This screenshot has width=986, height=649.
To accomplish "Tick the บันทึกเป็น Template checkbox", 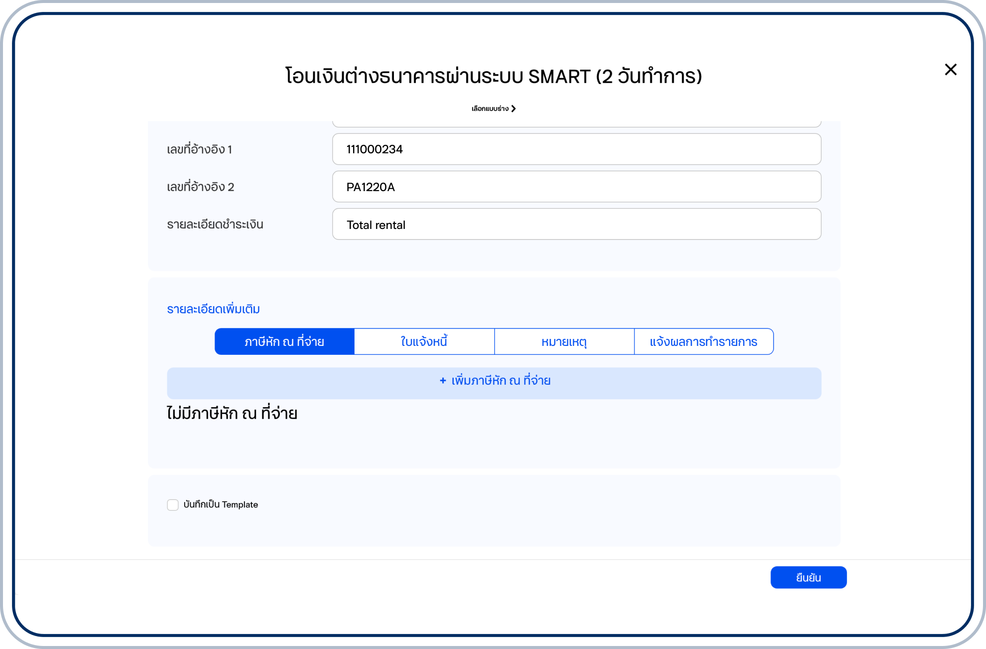I will (173, 505).
